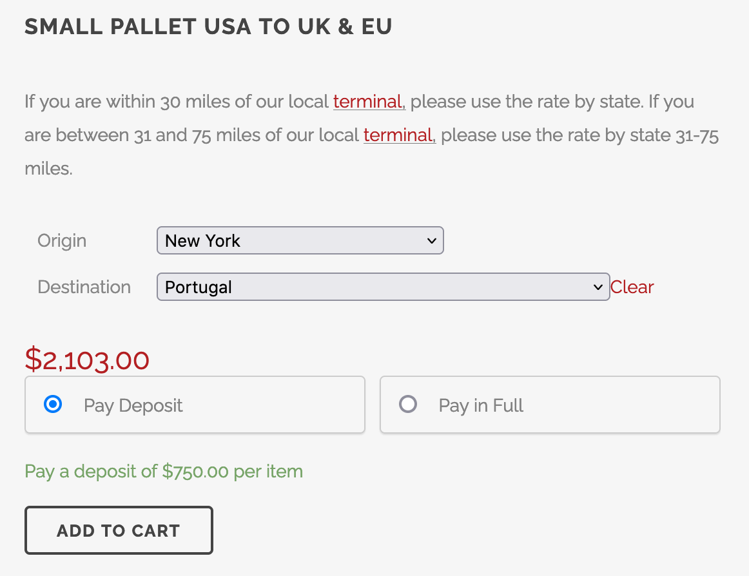
Task: Click the "Small Pallet USA to UK & EU" heading
Action: click(x=208, y=27)
